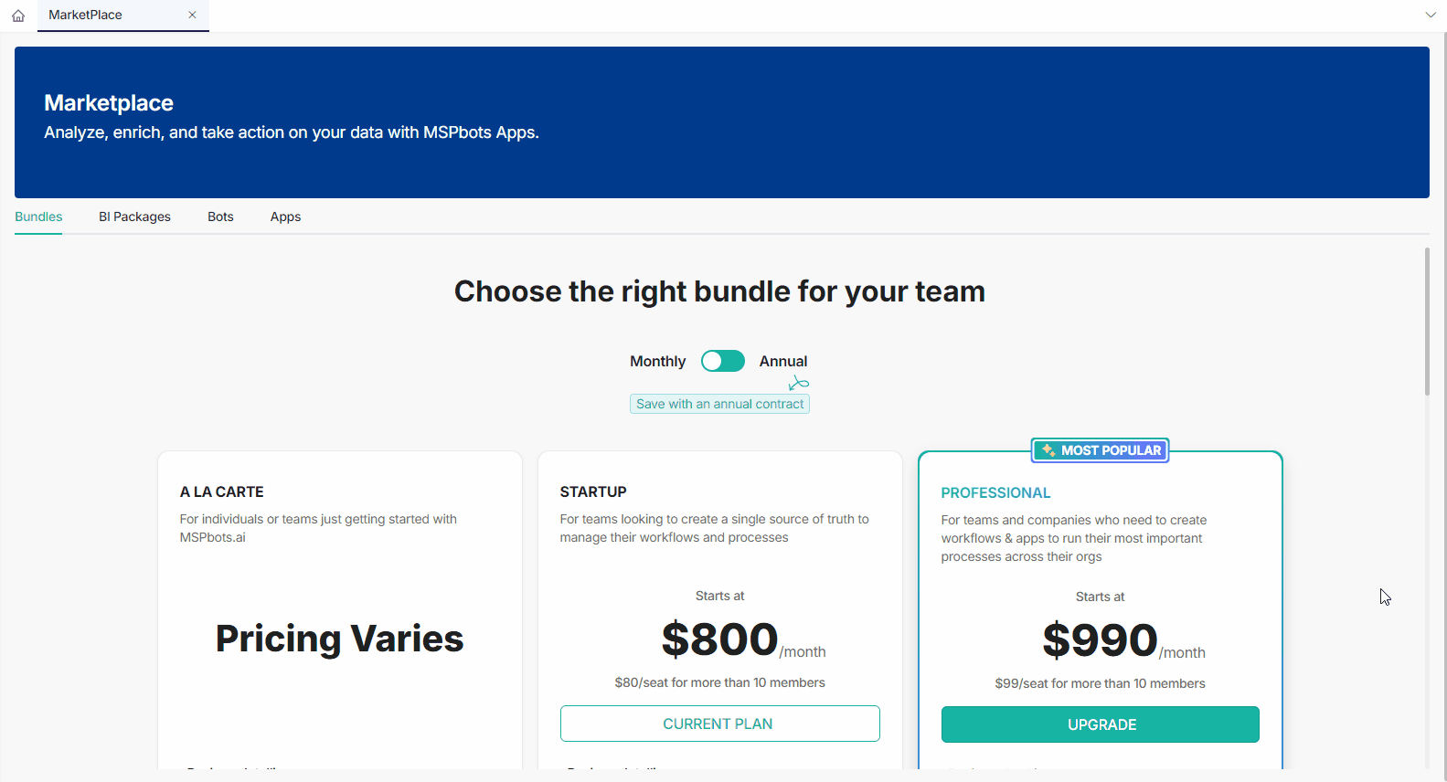Click the Save with an annual contract badge
The image size is (1447, 782).
[719, 404]
